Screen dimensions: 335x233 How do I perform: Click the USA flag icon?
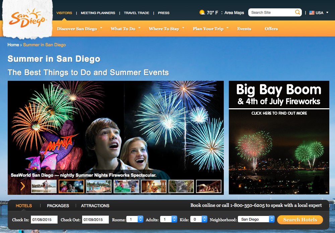[312, 13]
